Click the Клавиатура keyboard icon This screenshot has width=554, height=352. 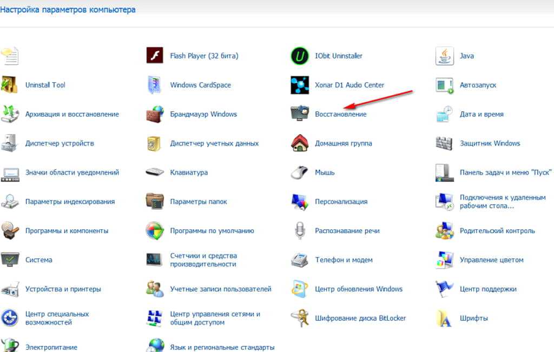pyautogui.click(x=155, y=172)
